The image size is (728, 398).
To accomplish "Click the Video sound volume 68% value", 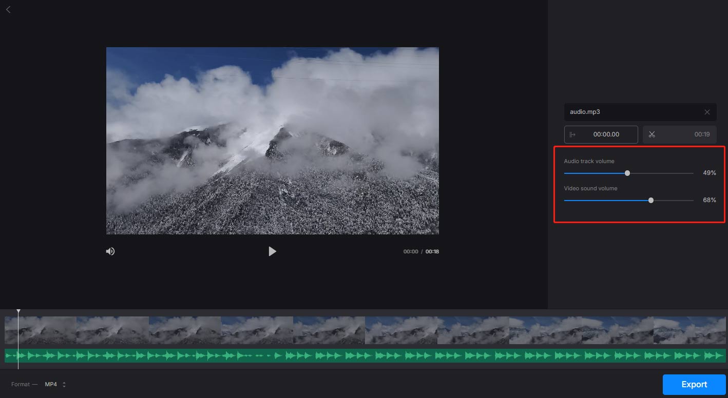I will tap(710, 200).
